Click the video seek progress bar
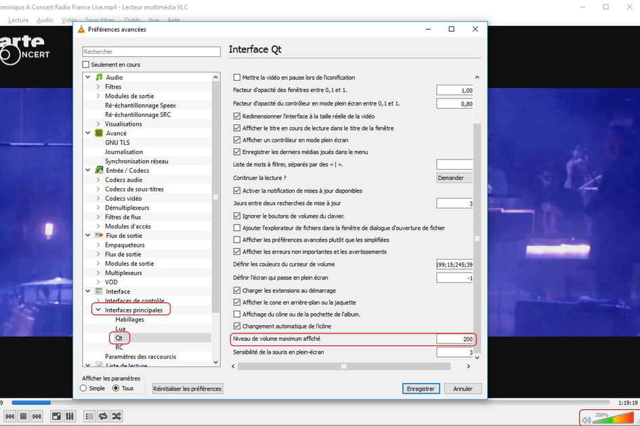Viewport: 640px width, 426px height. [x=310, y=403]
